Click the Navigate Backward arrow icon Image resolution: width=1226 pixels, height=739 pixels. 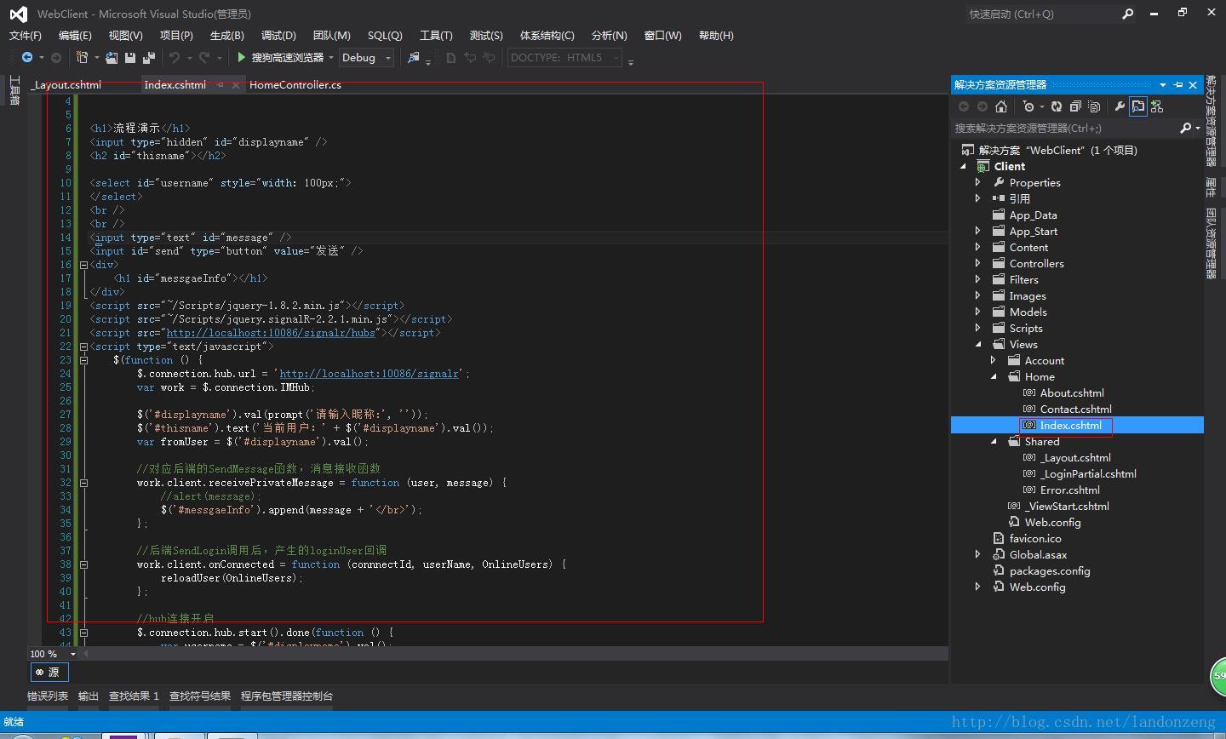[x=27, y=58]
